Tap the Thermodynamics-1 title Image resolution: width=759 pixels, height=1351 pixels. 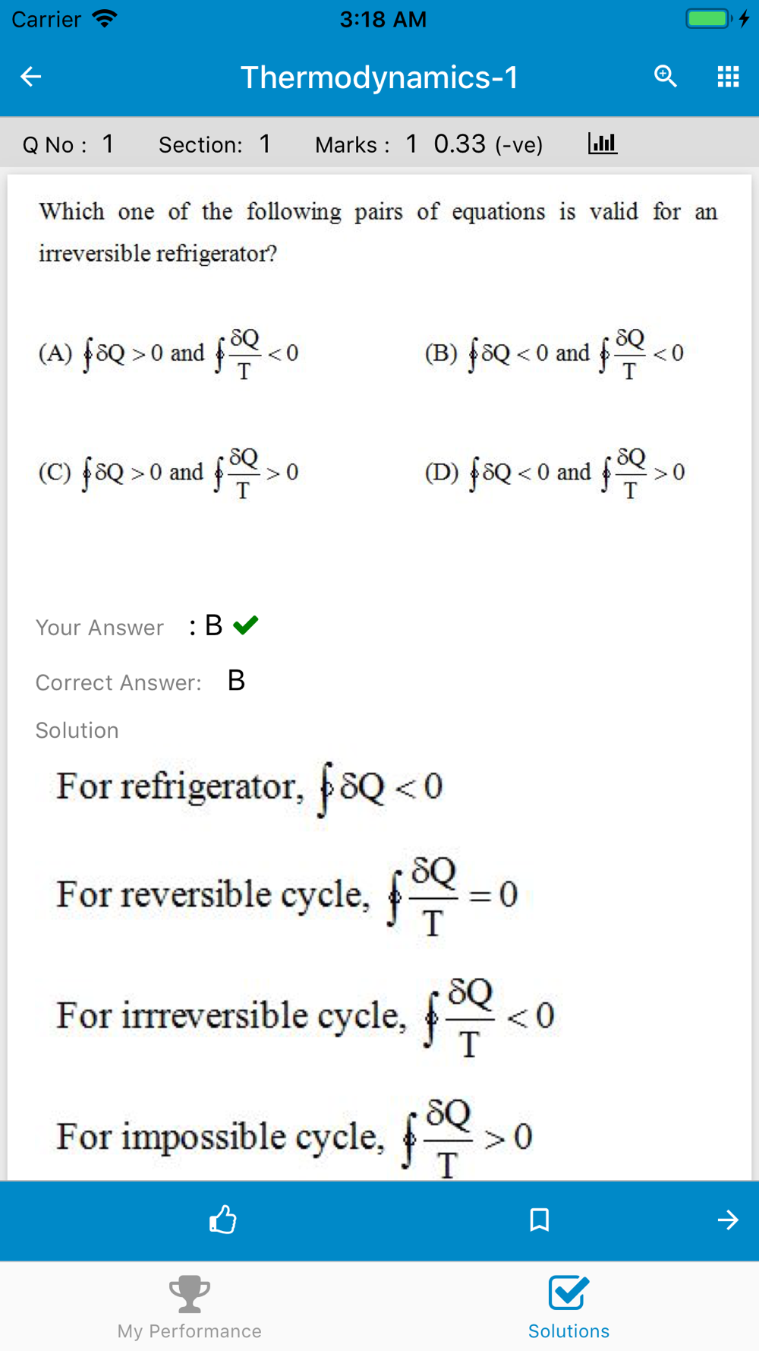[x=379, y=77]
